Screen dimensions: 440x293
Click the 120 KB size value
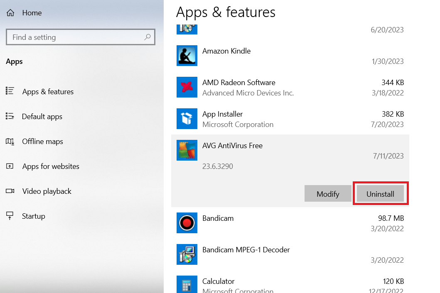click(393, 281)
